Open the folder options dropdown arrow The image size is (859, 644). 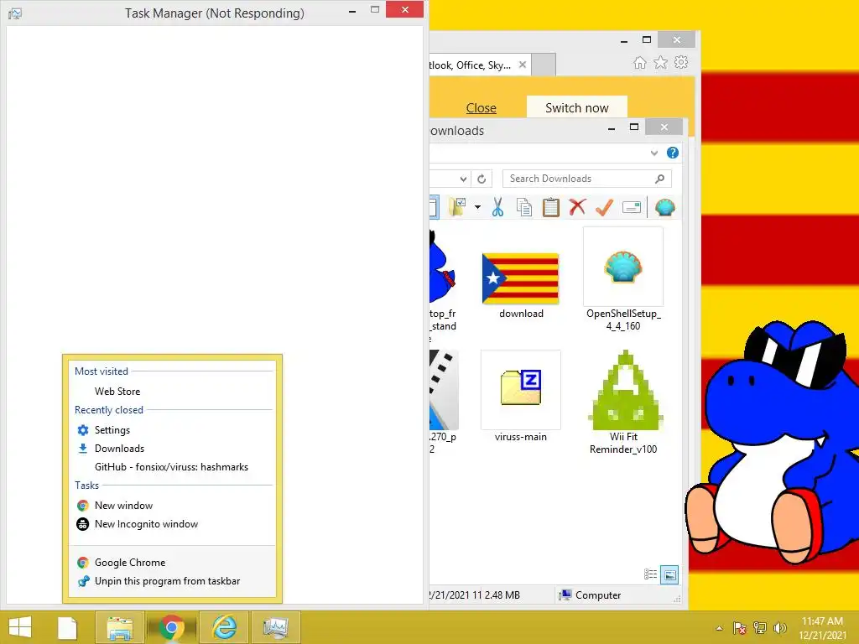(x=477, y=207)
